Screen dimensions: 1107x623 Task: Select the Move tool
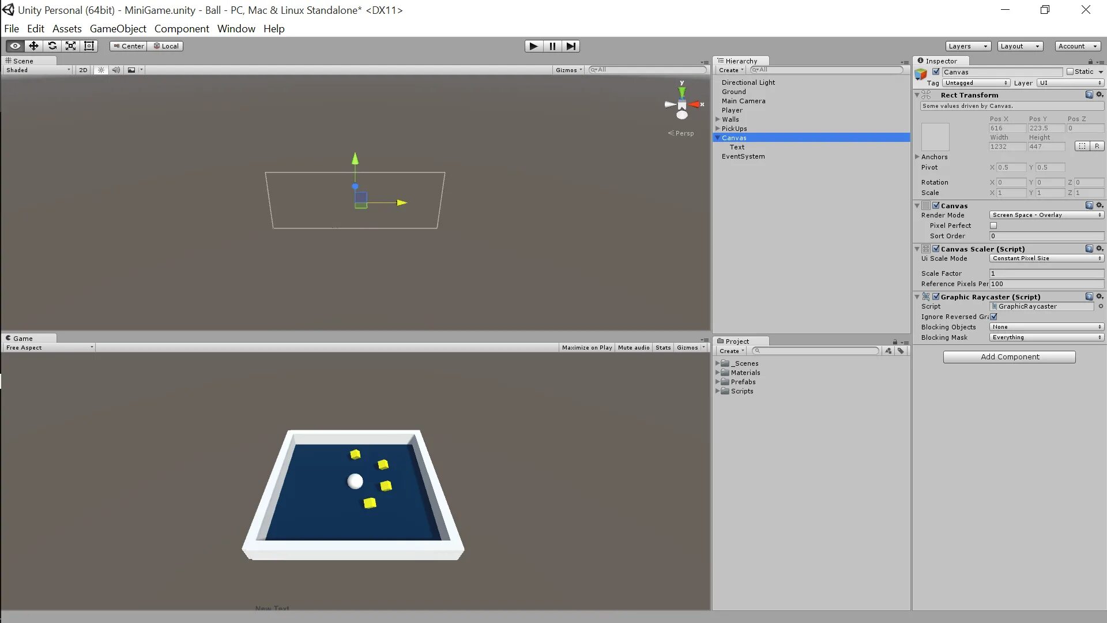[33, 46]
